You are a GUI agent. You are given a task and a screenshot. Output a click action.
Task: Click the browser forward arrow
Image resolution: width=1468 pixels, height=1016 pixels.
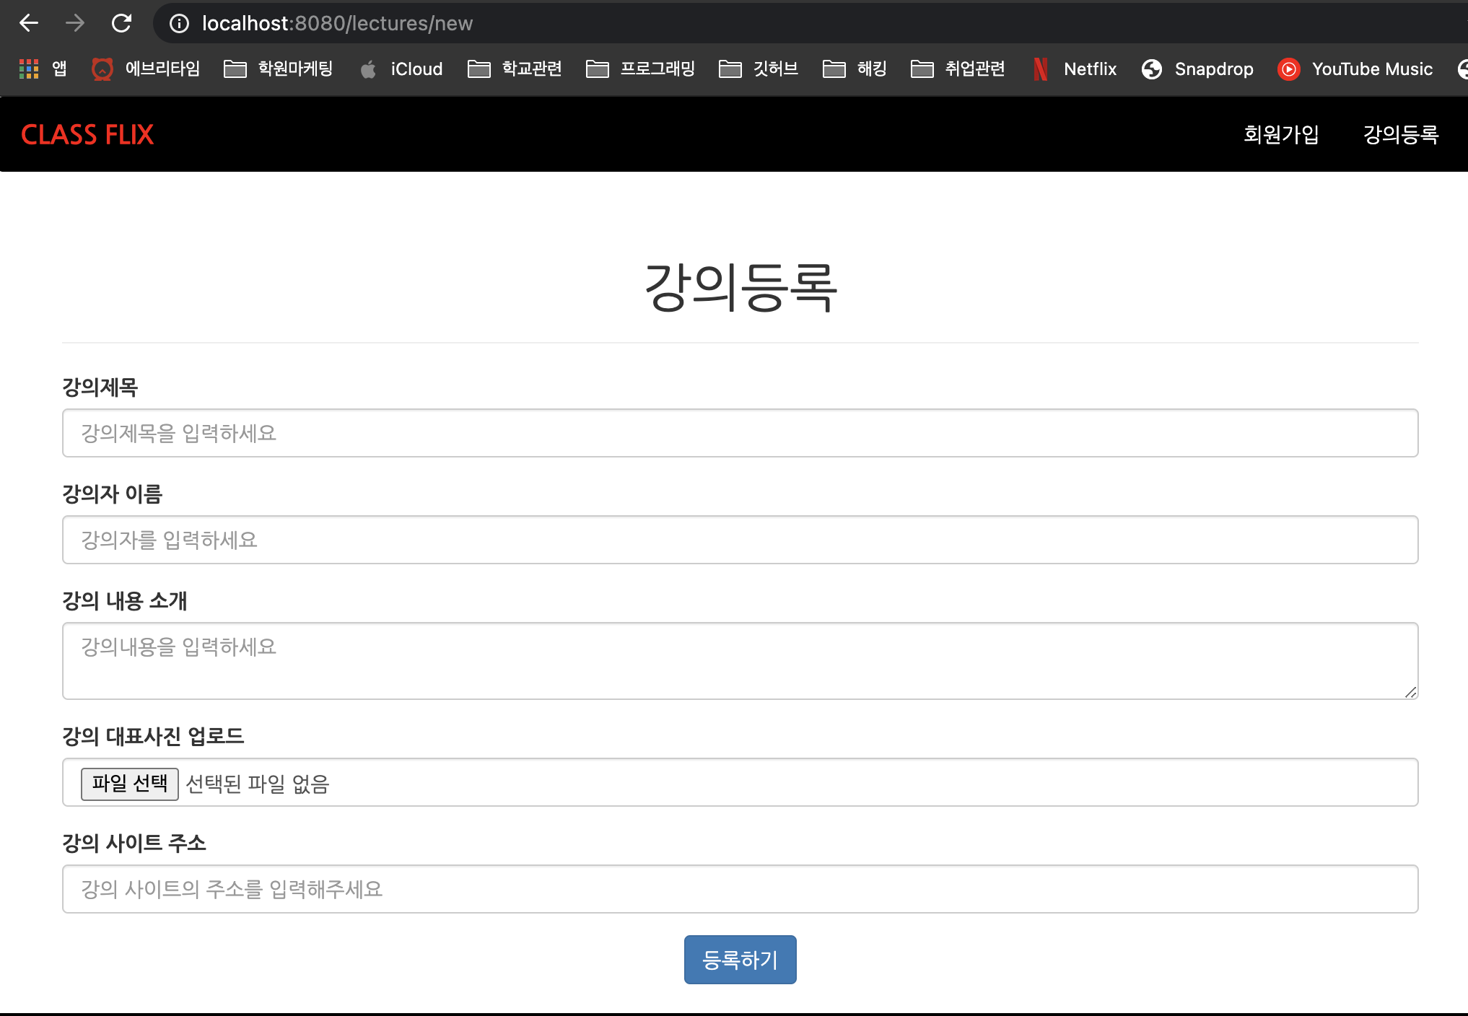[75, 23]
